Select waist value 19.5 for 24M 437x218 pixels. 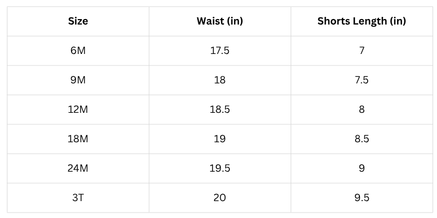pyautogui.click(x=220, y=168)
